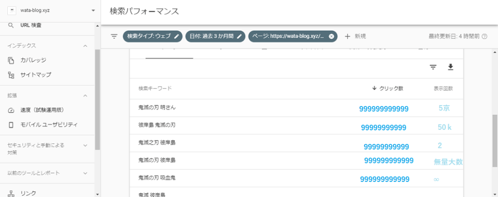Open the サイトマップ report
The height and width of the screenshot is (197, 498).
[36, 75]
